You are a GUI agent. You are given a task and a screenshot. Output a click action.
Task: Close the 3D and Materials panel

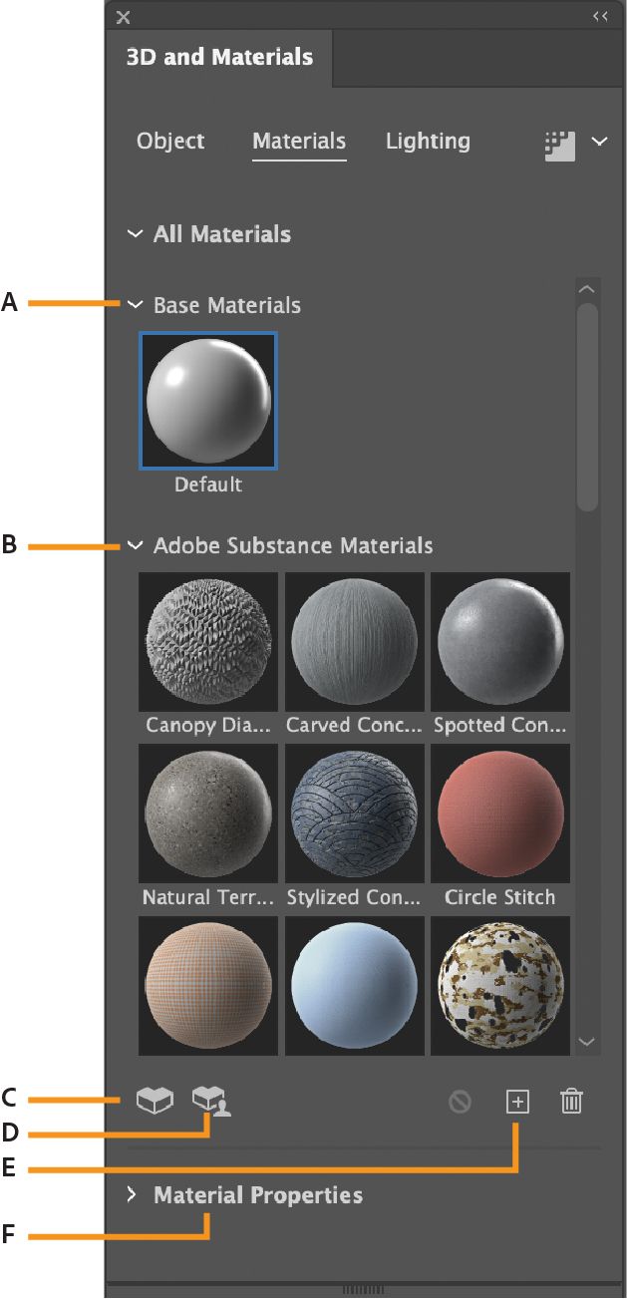coord(123,17)
